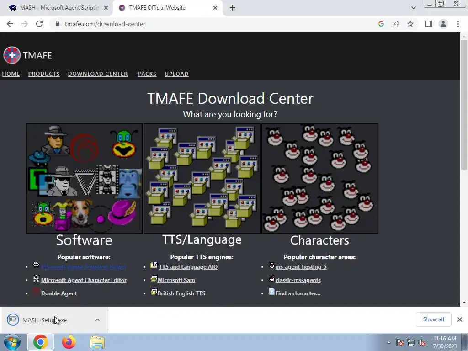The height and width of the screenshot is (351, 468).
Task: Click the Google icon in address bar
Action: click(381, 24)
